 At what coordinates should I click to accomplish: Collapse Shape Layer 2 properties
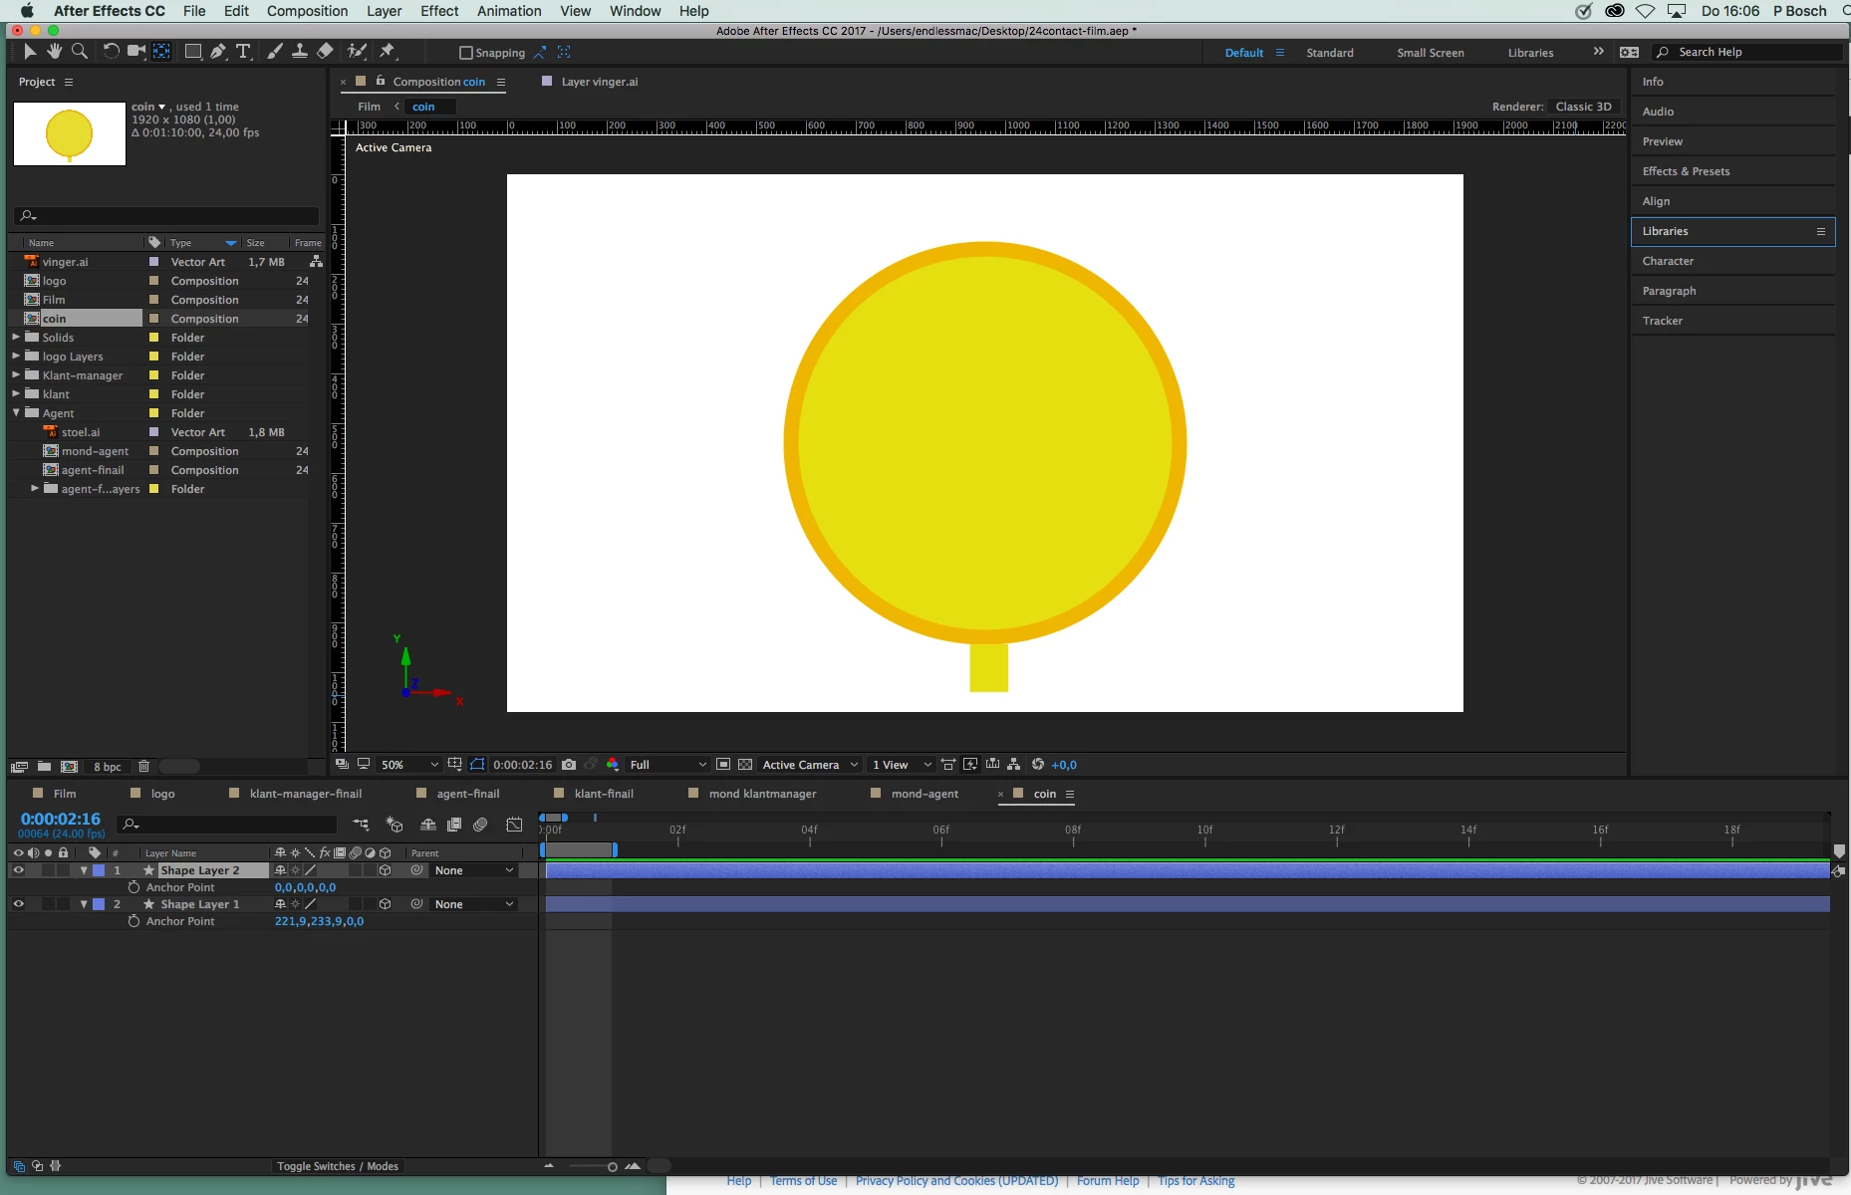pyautogui.click(x=84, y=870)
